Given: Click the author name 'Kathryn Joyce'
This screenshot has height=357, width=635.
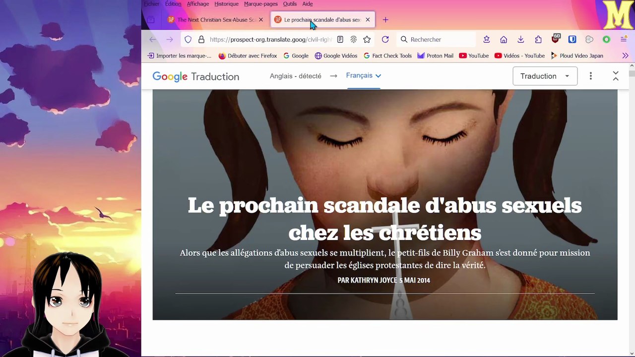Looking at the screenshot, I should [374, 280].
